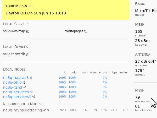Open the nc8q-ohio node link

(x=12, y=82)
